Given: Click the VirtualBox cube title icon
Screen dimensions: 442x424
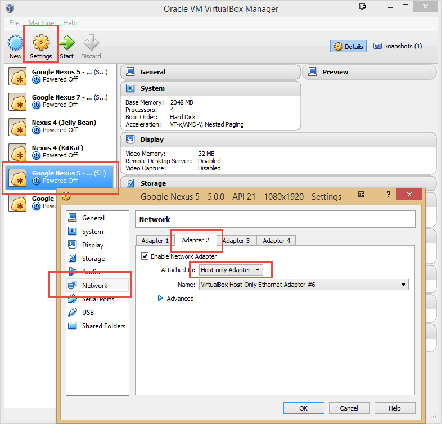Looking at the screenshot, I should 10,8.
